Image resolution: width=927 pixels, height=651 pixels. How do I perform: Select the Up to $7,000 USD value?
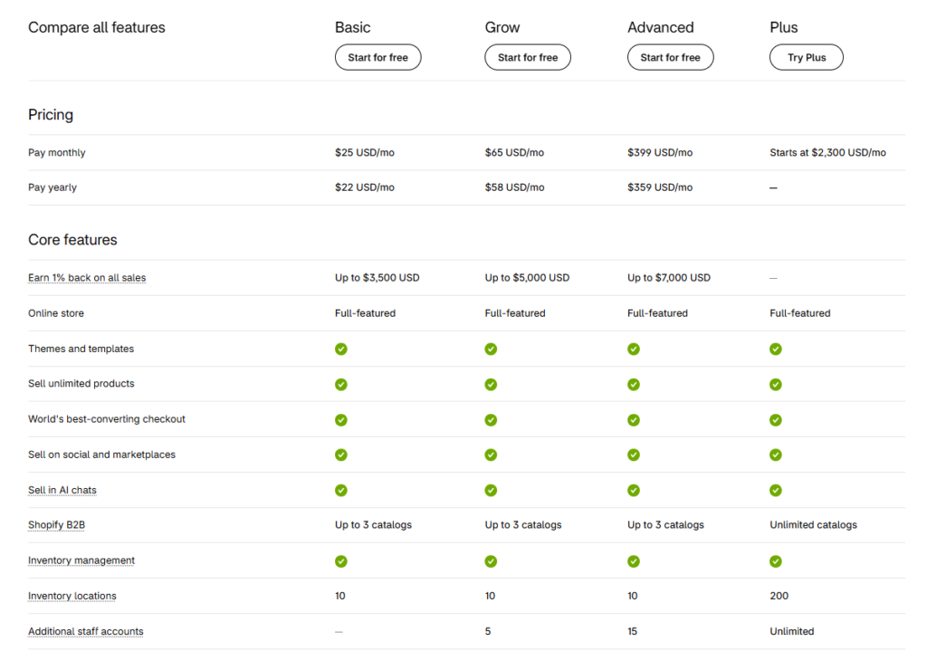[669, 278]
